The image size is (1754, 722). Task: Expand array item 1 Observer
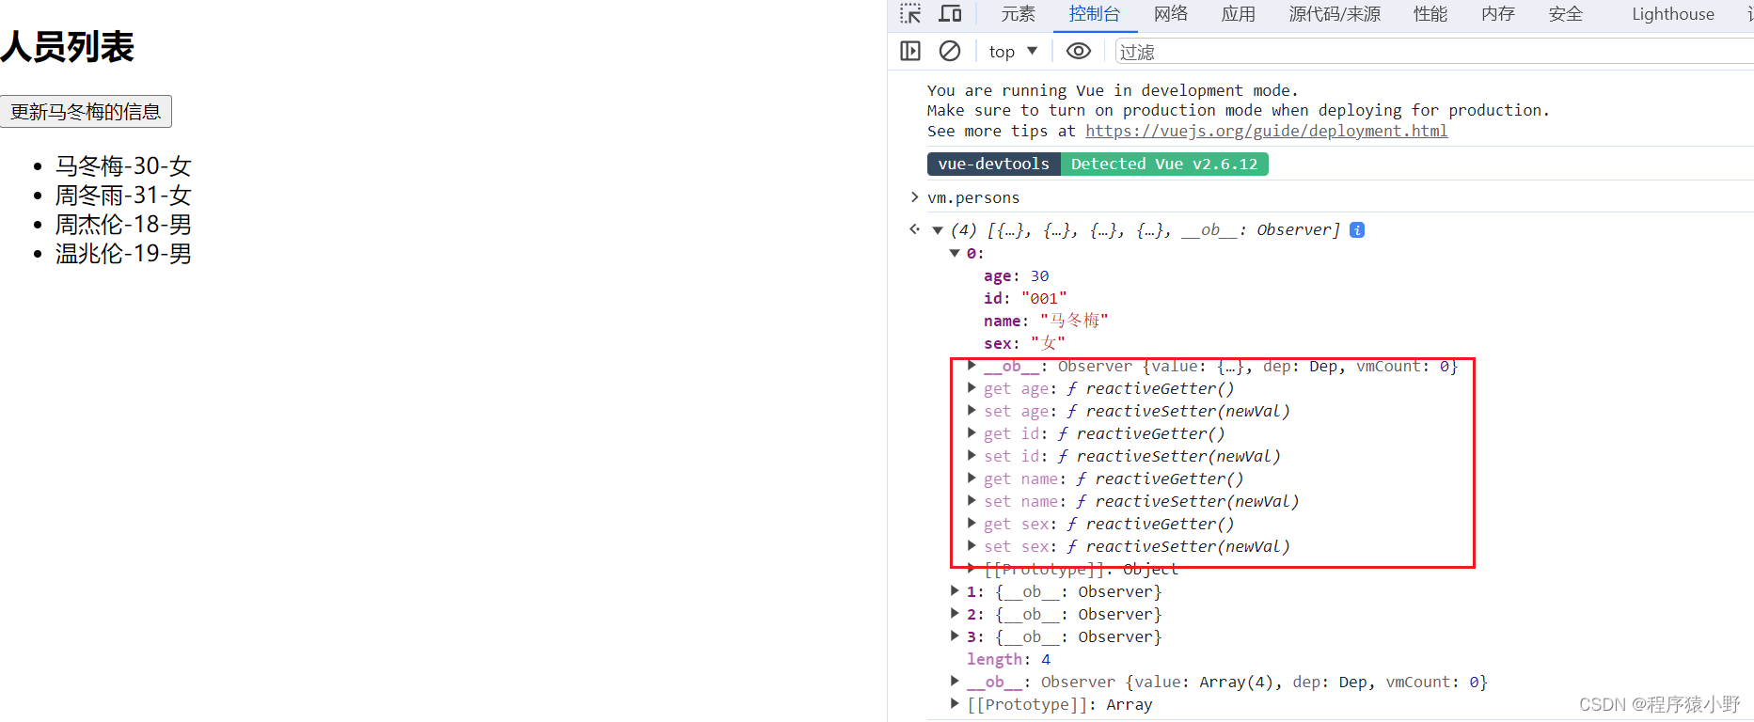coord(955,591)
